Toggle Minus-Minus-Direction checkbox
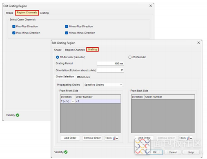Screen dimensions: 207x159 click(x=67, y=33)
